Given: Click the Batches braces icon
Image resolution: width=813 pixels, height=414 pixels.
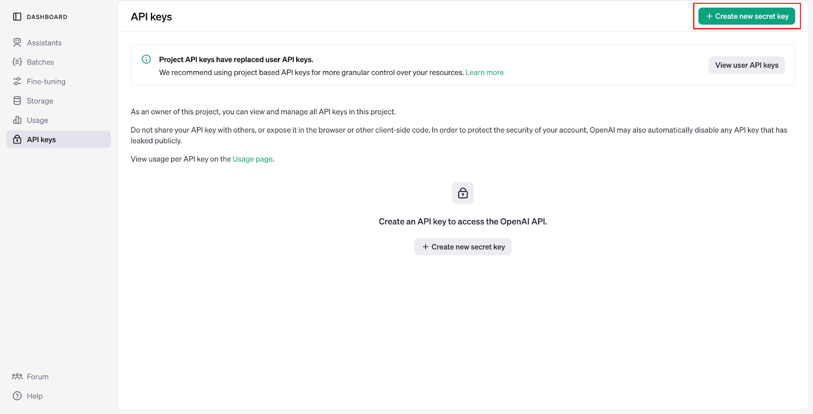Looking at the screenshot, I should tap(17, 62).
